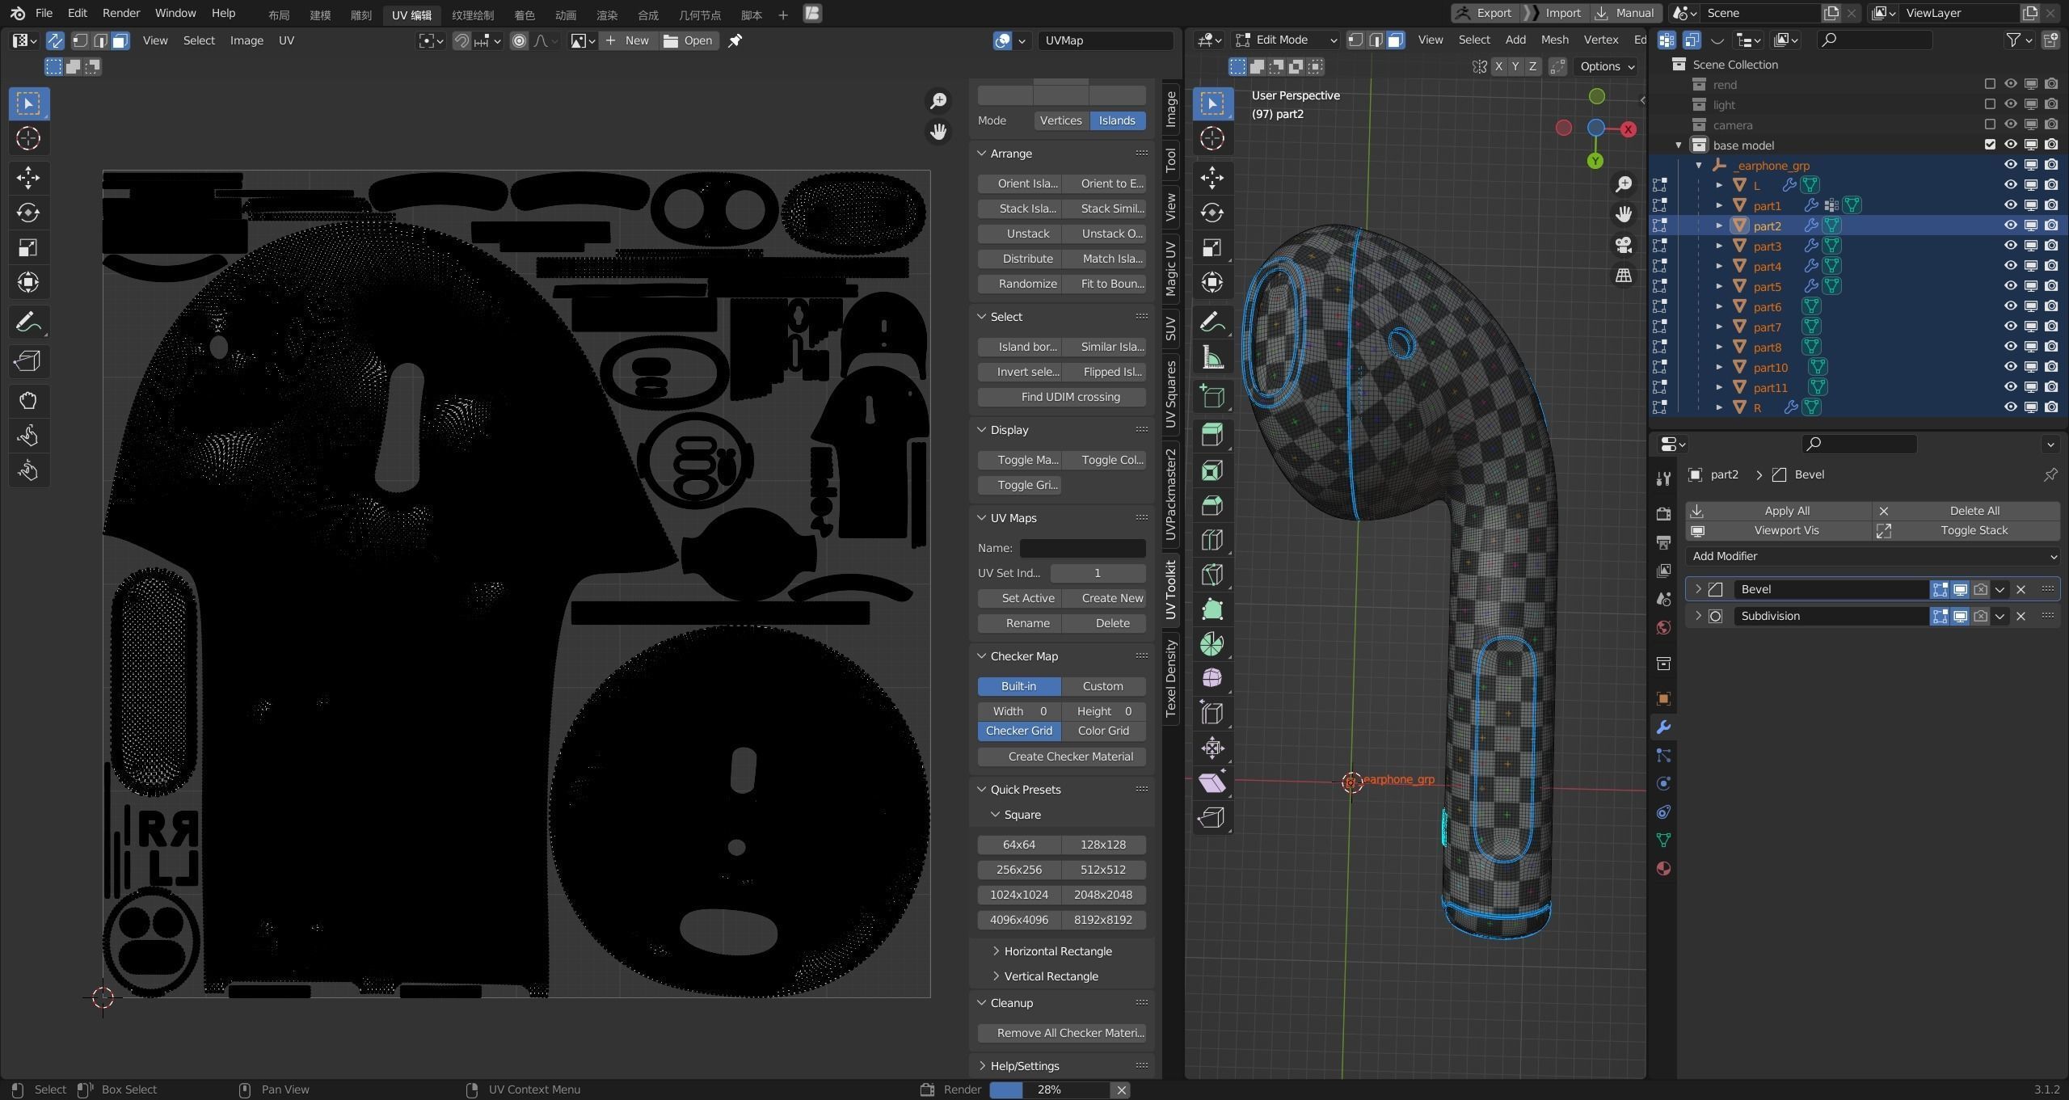Choose the Knife tool in 3D viewport toolbar
The image size is (2069, 1100).
(x=1211, y=574)
